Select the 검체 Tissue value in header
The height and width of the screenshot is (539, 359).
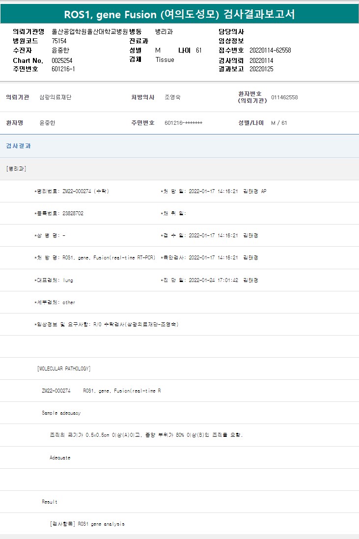click(x=165, y=60)
